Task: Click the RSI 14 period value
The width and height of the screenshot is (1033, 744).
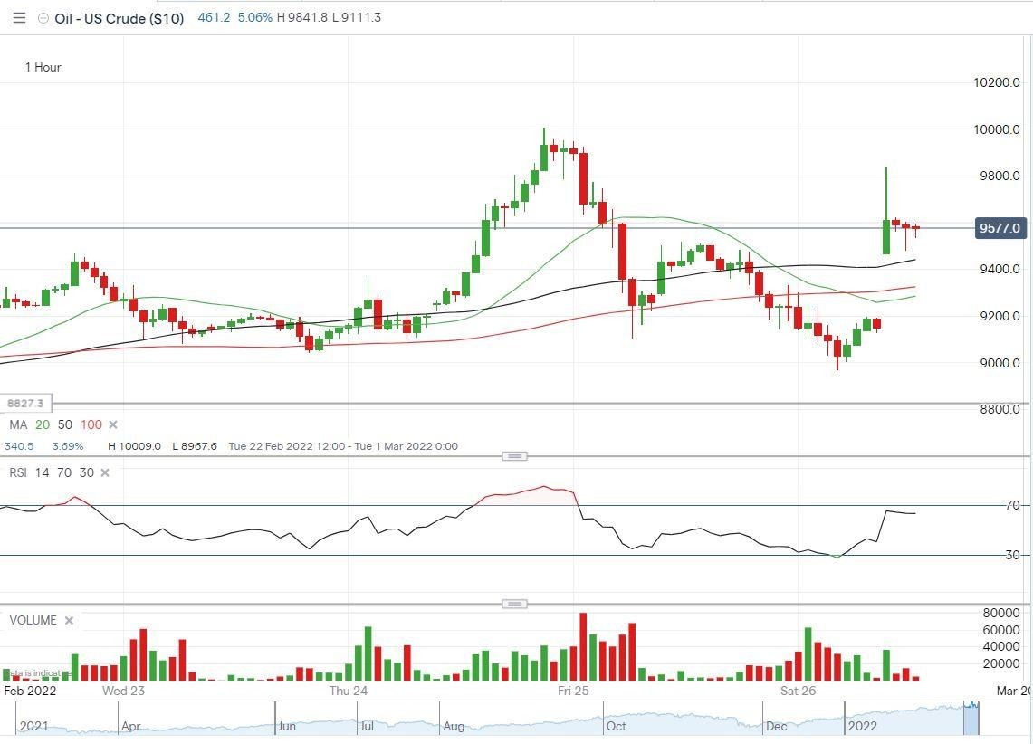Action: 43,472
